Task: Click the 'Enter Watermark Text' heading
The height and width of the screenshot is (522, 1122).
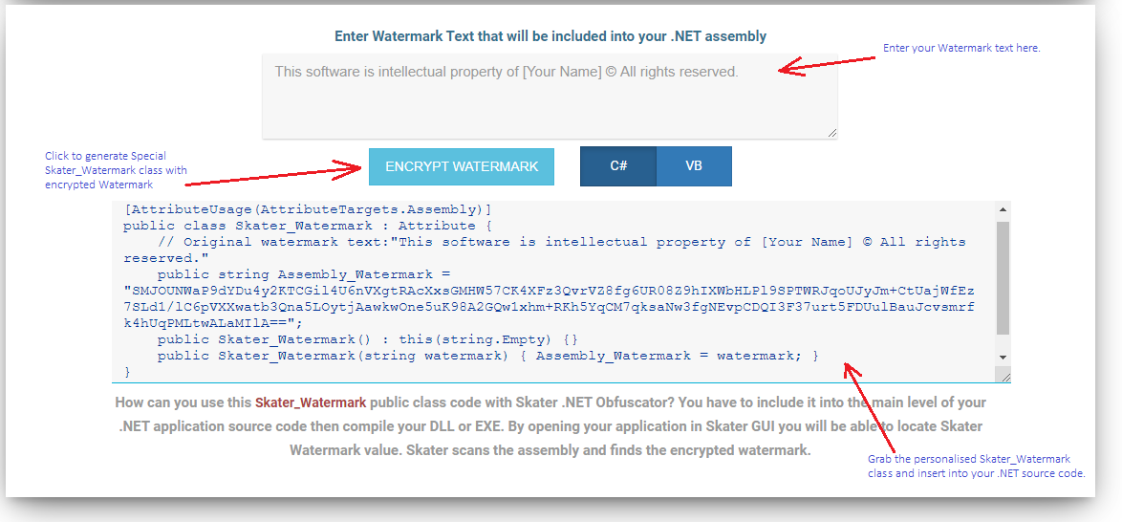Action: coord(550,35)
